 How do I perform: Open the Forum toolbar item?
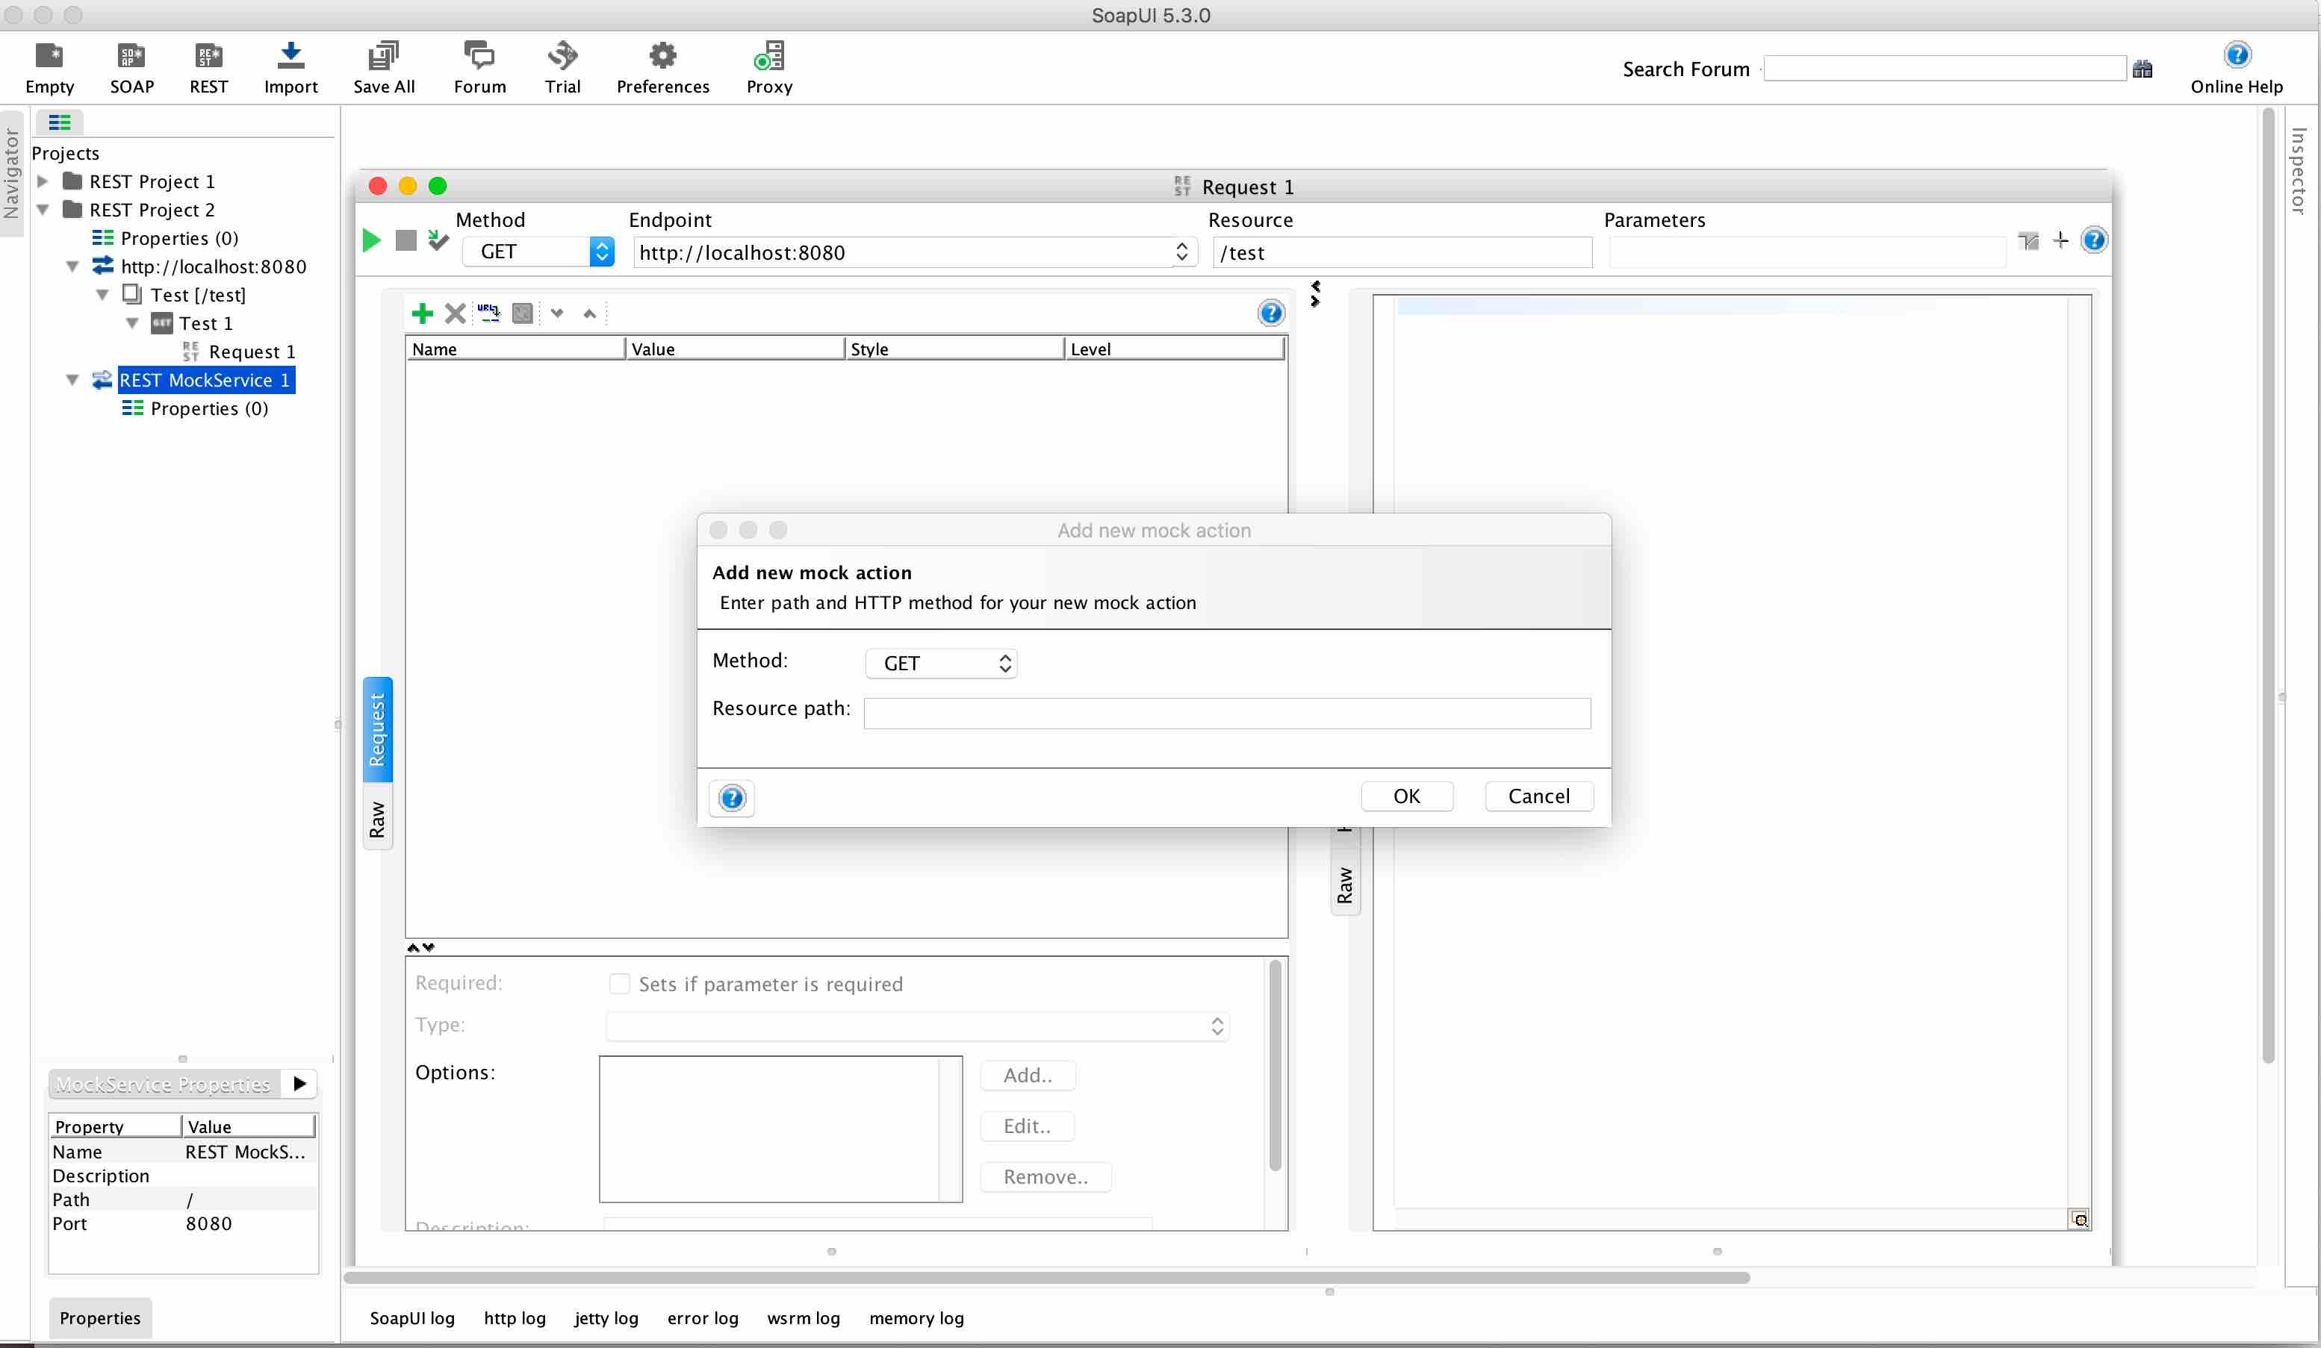coord(480,69)
